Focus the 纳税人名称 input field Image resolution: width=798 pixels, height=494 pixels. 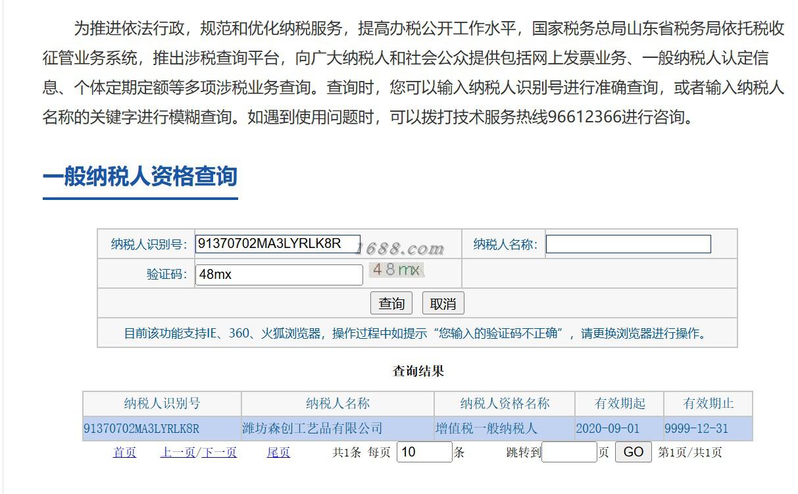tap(628, 244)
